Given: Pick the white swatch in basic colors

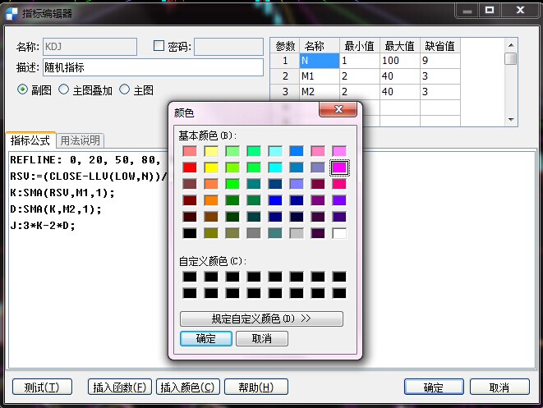Looking at the screenshot, I should [x=338, y=233].
